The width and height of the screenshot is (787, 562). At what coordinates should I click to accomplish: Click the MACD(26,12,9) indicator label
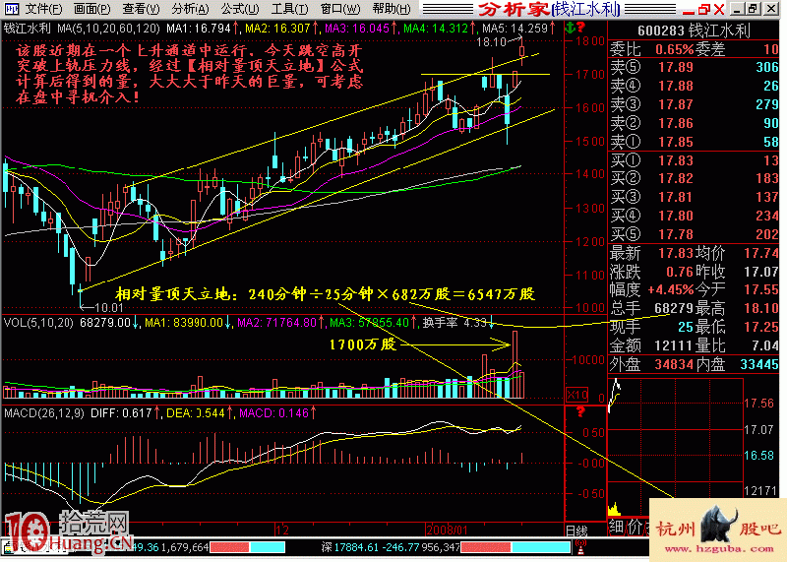(44, 413)
